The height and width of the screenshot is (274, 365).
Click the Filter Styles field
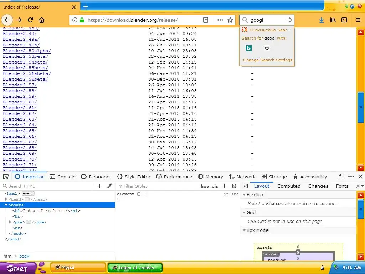157,186
